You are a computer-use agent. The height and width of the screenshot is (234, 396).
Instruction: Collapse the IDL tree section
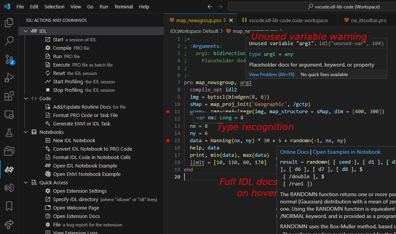[26, 31]
